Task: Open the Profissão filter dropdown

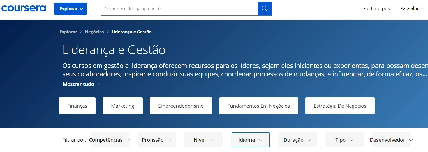Action: click(157, 140)
